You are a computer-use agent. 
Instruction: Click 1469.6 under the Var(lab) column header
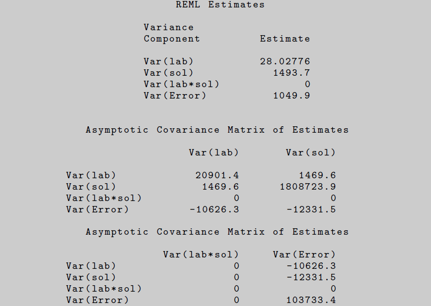click(220, 187)
